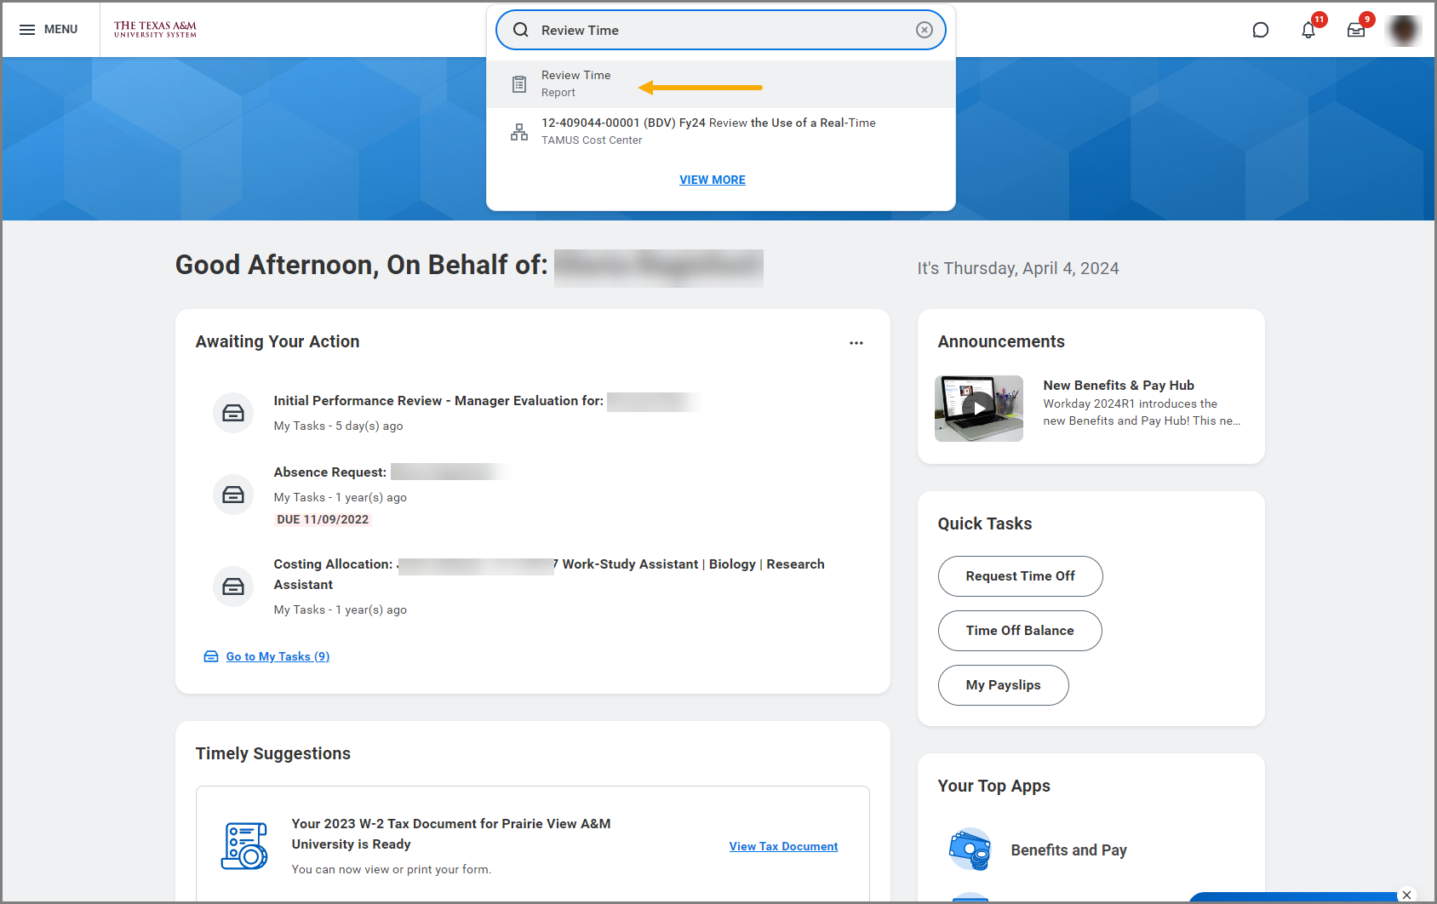Select the TAMUS Cost Center search result
1437x904 pixels.
point(707,131)
